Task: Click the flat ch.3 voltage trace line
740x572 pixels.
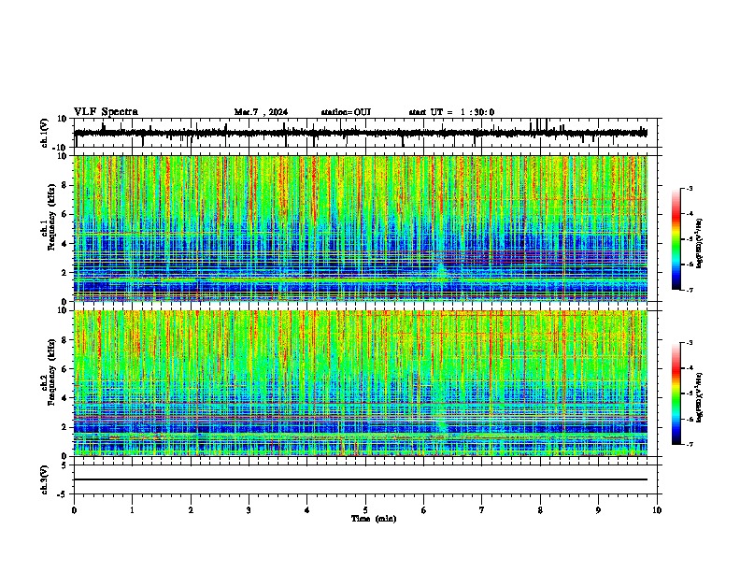Action: (361, 479)
